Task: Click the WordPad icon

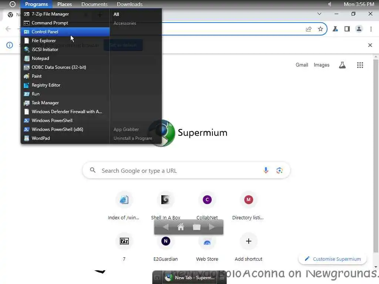Action: [27, 138]
